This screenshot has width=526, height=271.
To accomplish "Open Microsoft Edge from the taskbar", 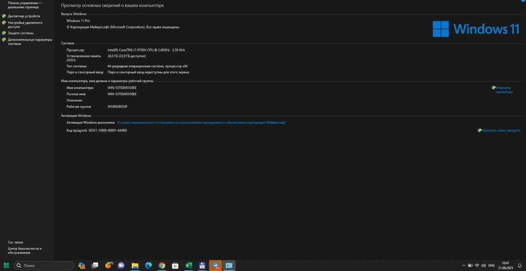I will 148,266.
